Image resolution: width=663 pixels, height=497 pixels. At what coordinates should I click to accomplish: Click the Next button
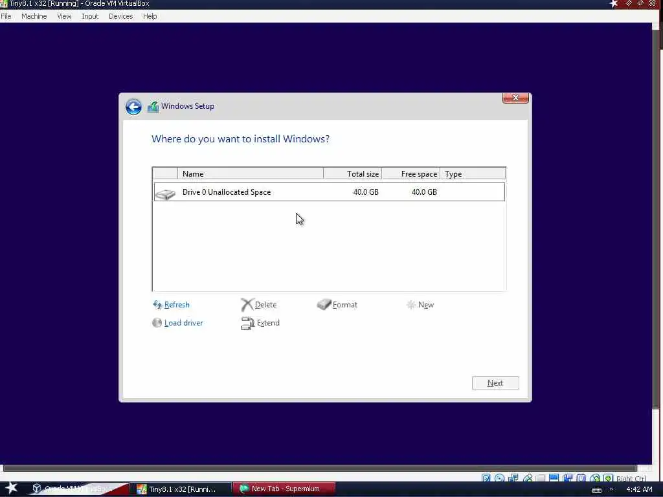tap(495, 383)
